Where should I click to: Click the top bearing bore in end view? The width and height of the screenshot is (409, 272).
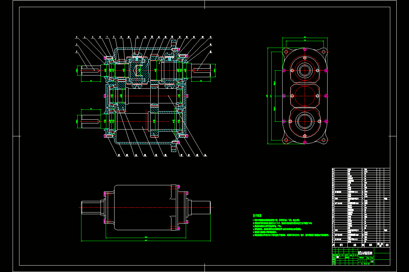tap(304, 71)
